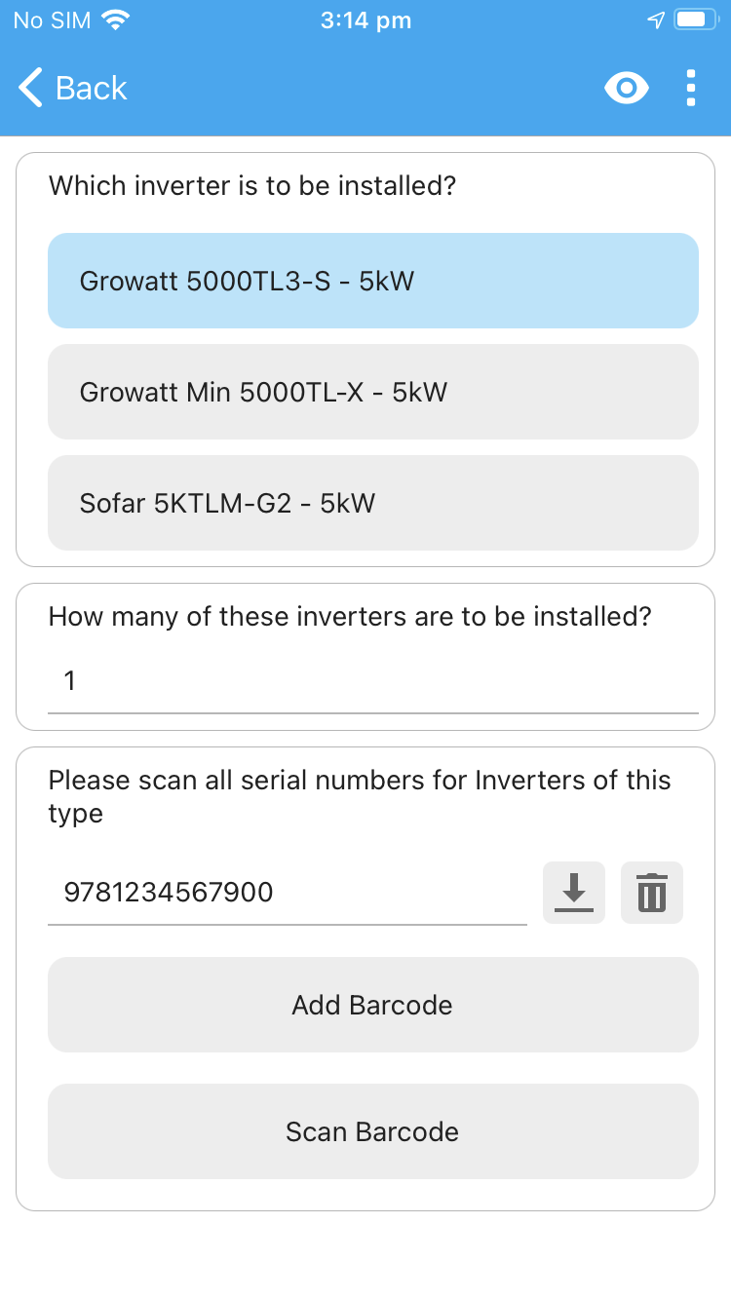Image resolution: width=731 pixels, height=1300 pixels.
Task: Tap the Add Barcode button
Action: [373, 1005]
